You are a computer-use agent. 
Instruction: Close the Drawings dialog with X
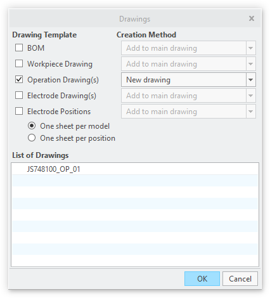point(252,18)
